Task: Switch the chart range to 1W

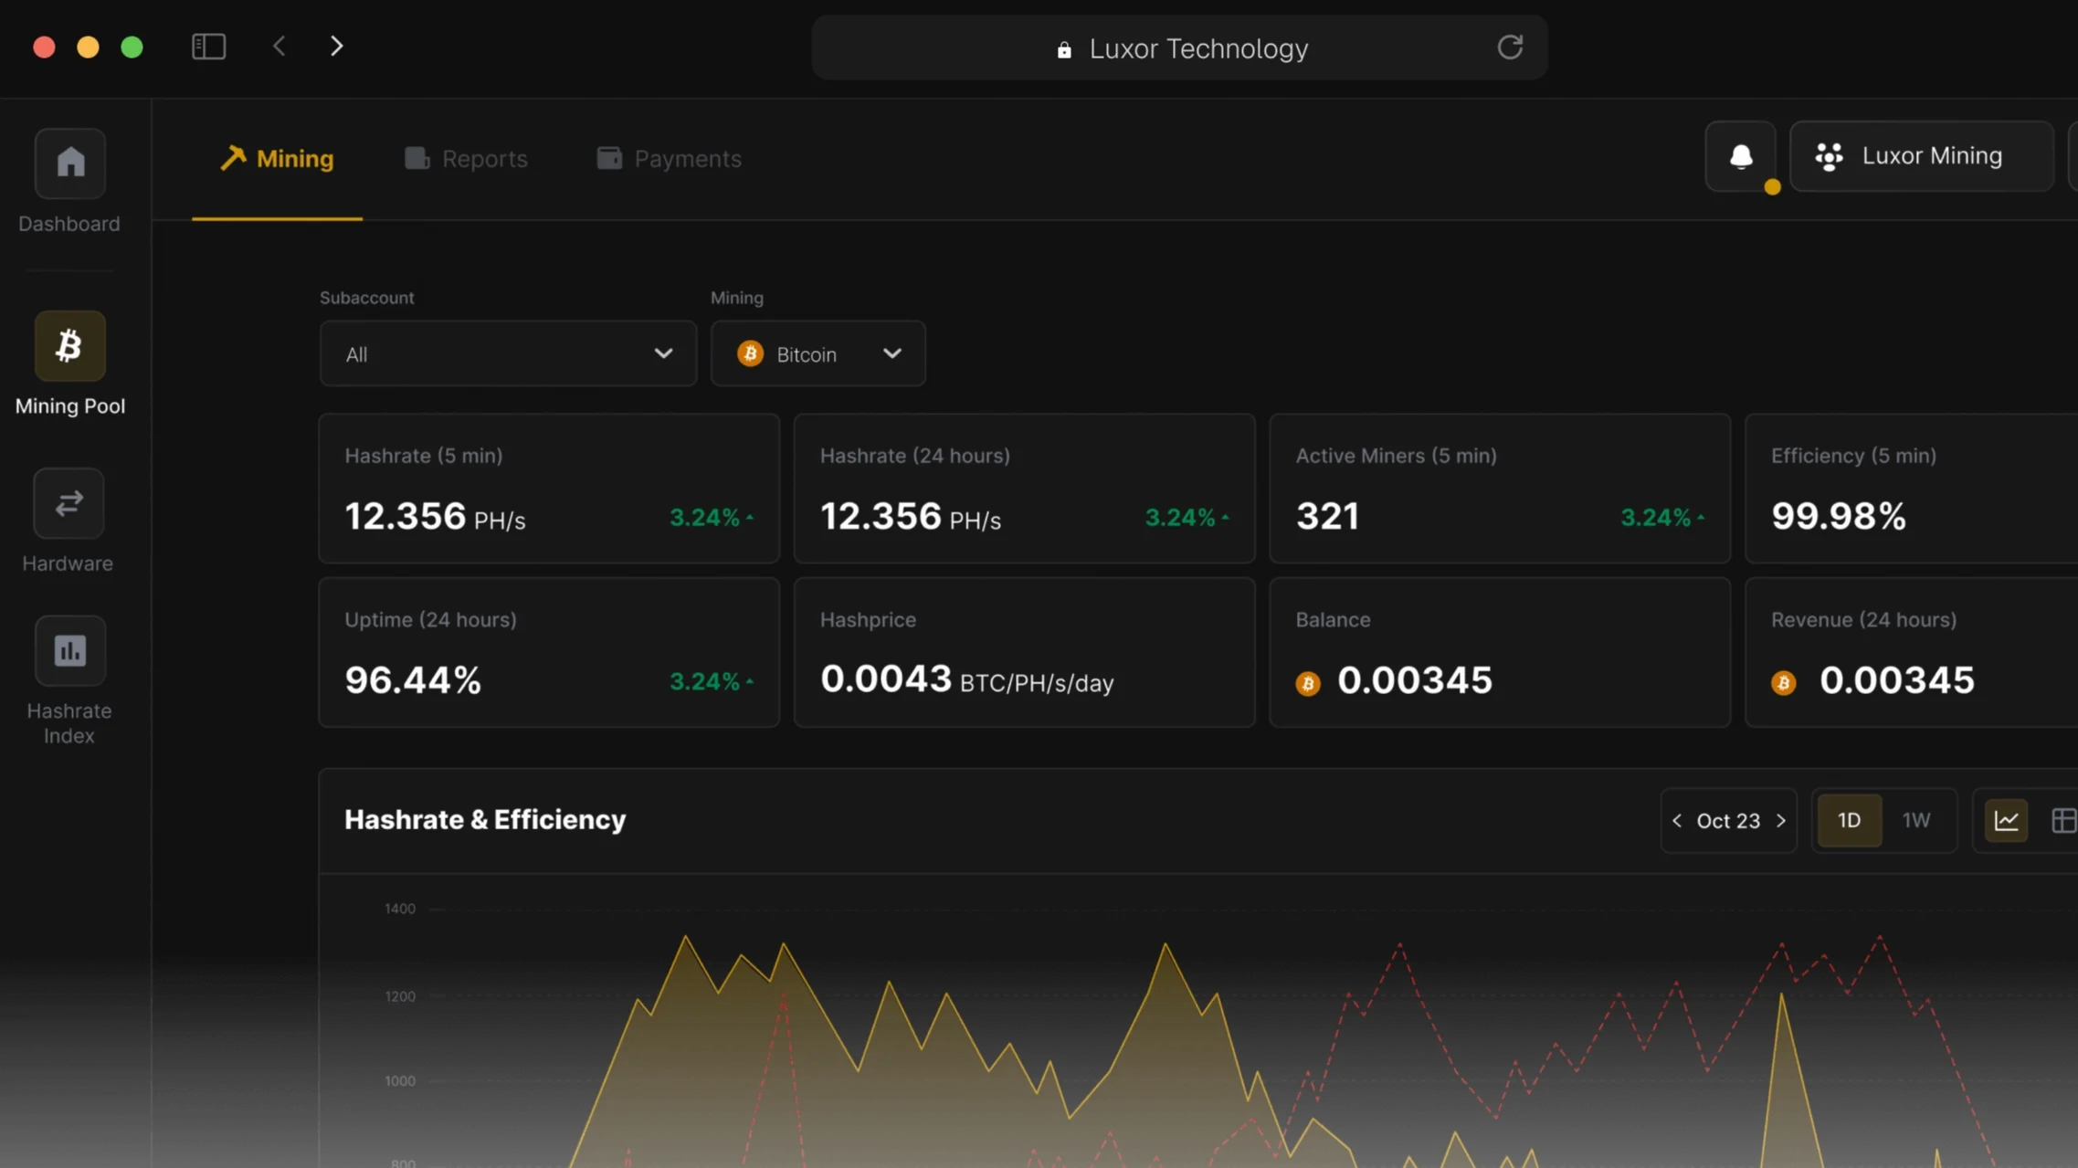Action: click(1916, 820)
